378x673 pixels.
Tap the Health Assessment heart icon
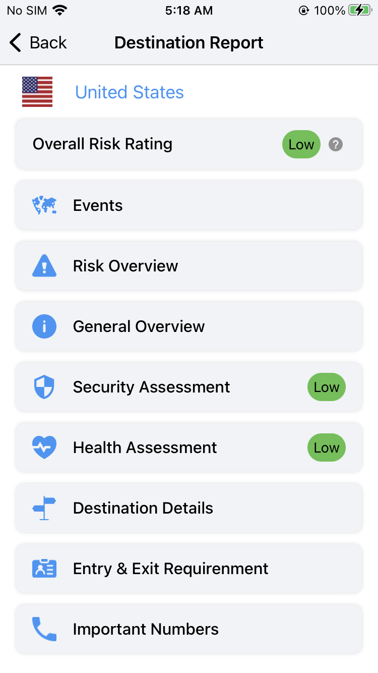[44, 447]
